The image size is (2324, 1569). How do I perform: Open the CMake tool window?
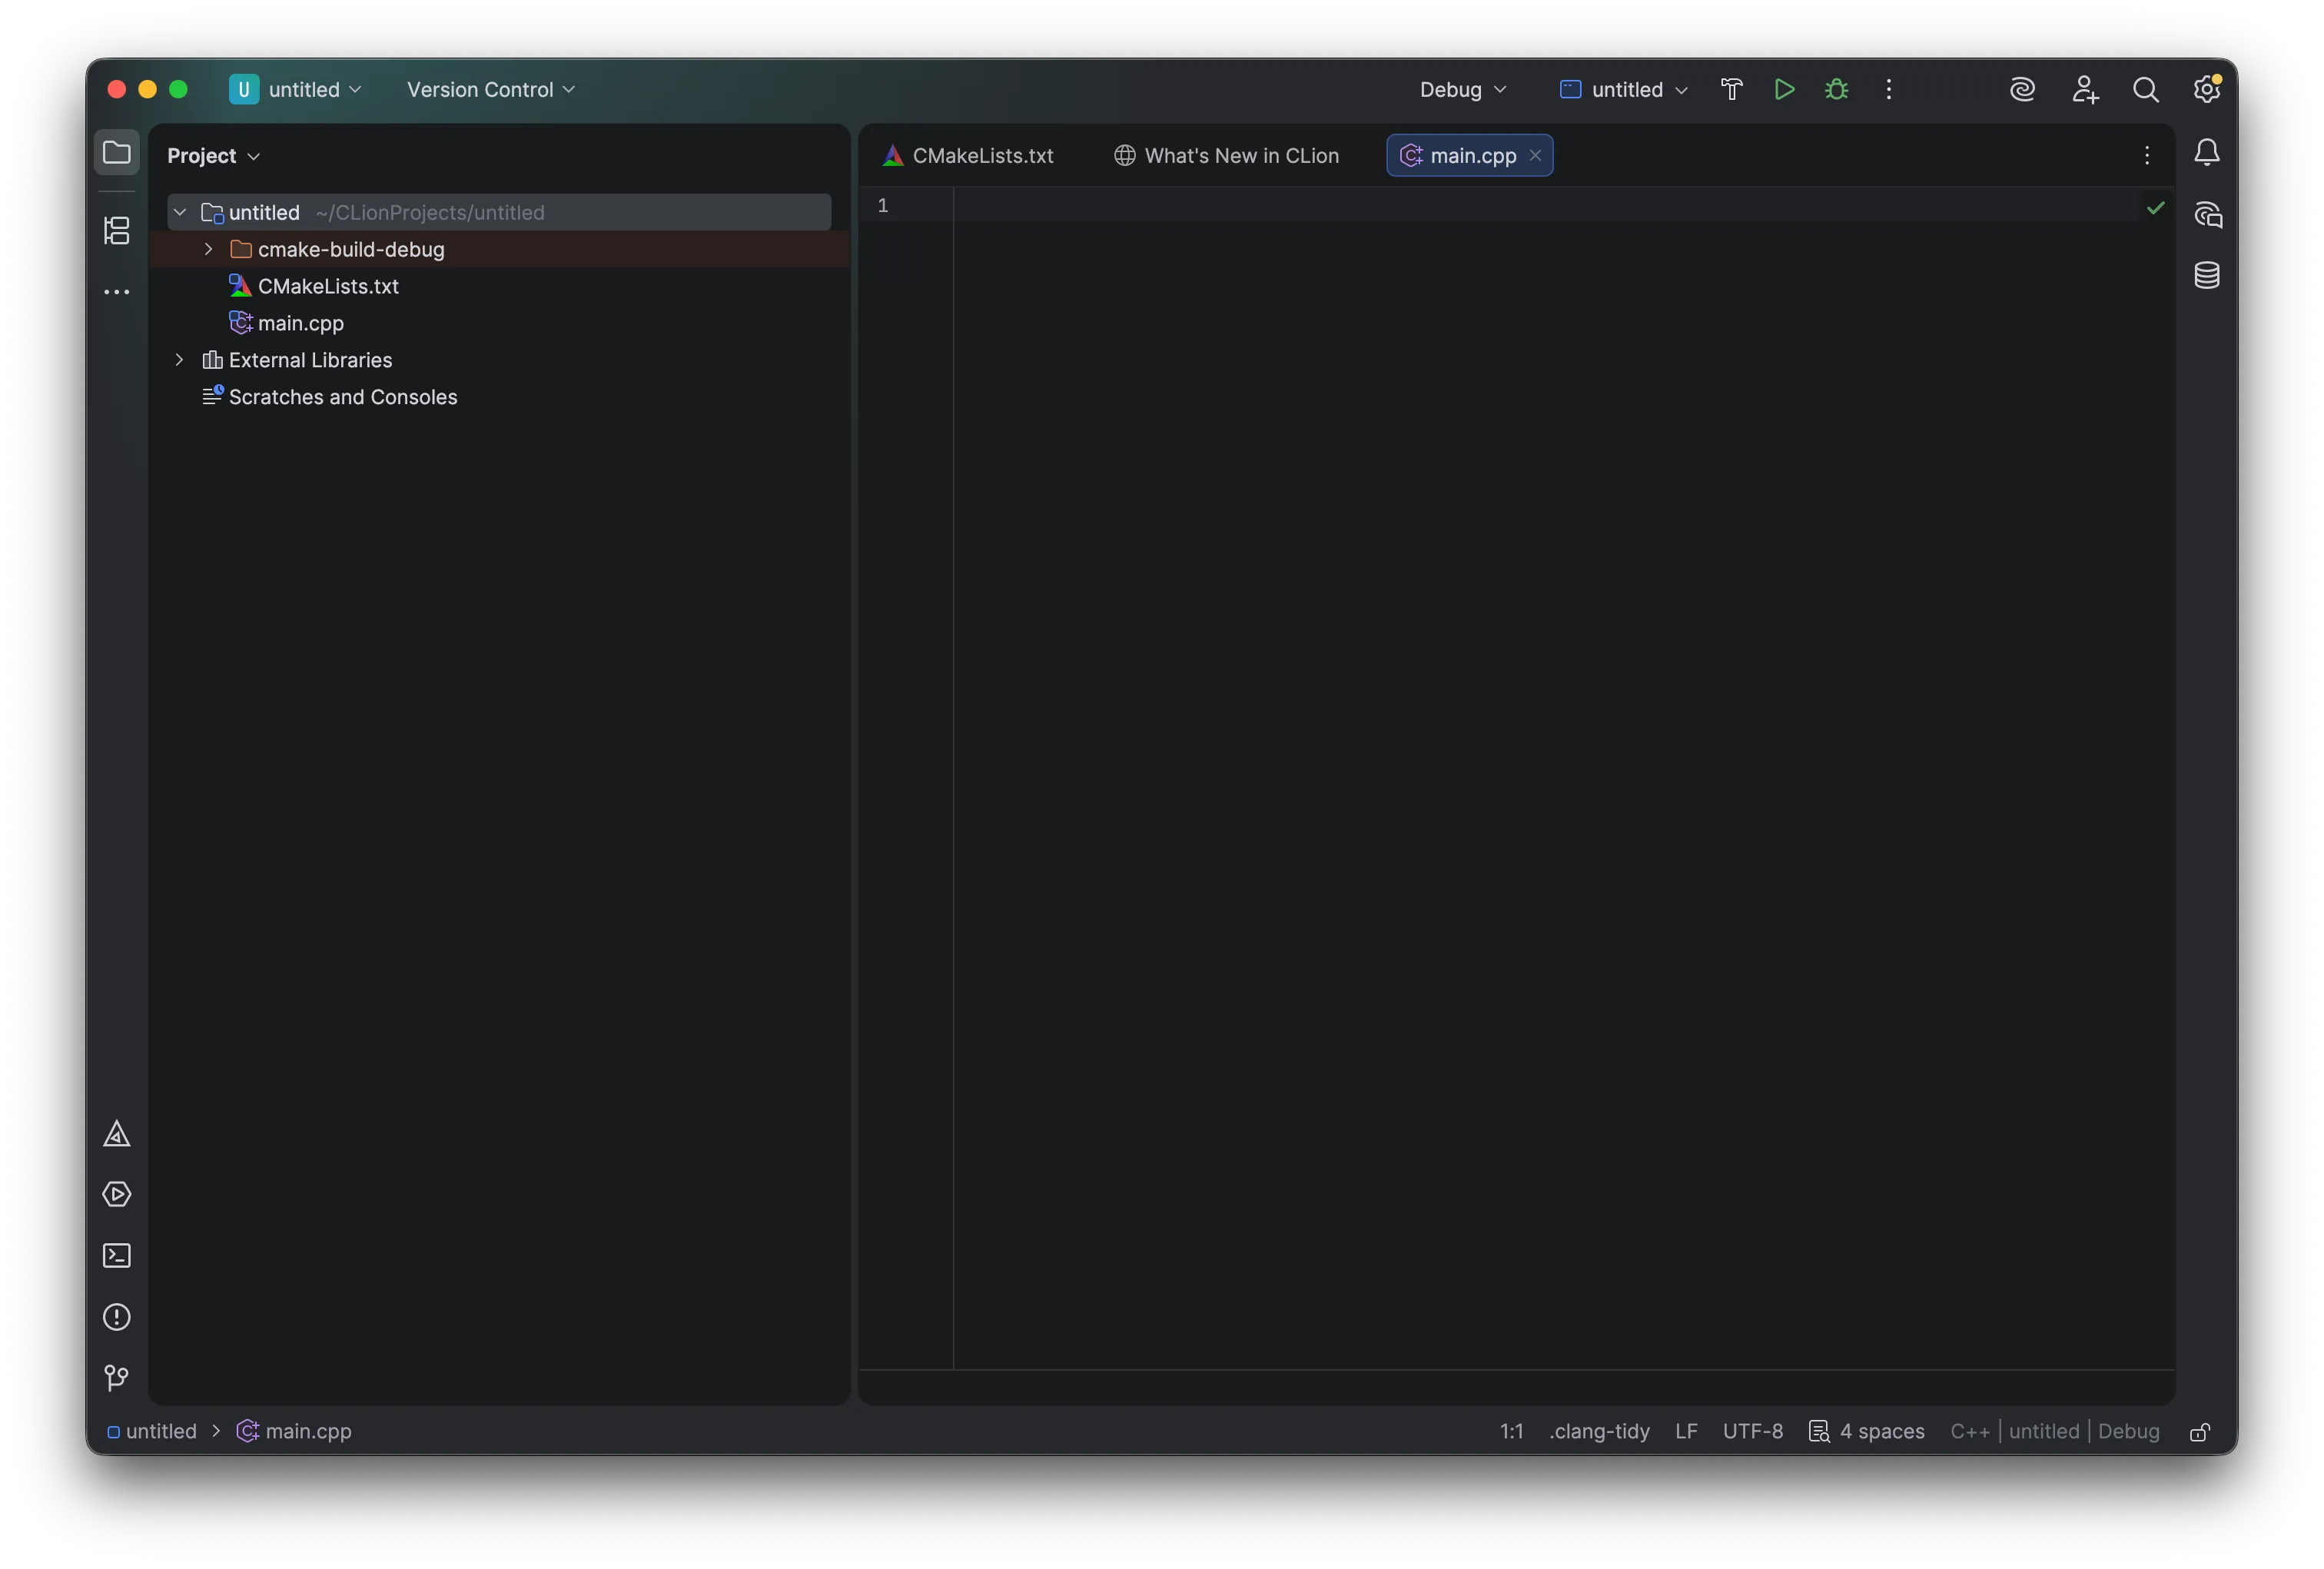point(117,1134)
